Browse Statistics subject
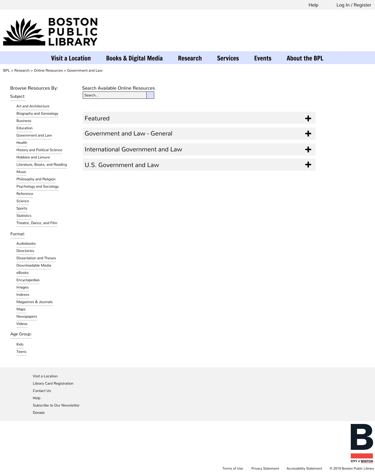The height and width of the screenshot is (474, 375). coord(24,216)
